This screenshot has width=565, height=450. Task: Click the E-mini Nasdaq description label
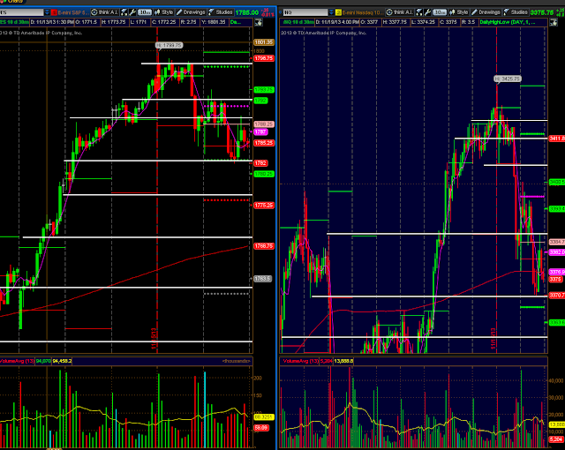[363, 12]
